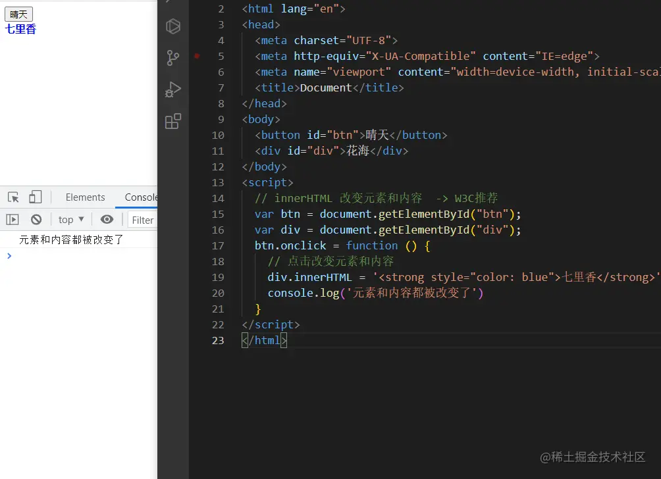Click the <script> opening tag on line 13
Viewport: 661px width, 479px height.
[x=267, y=182]
